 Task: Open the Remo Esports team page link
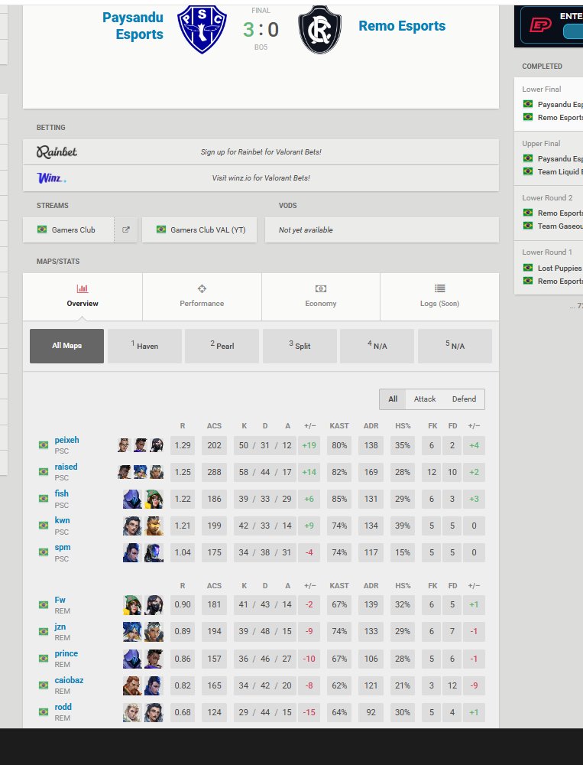pyautogui.click(x=402, y=26)
